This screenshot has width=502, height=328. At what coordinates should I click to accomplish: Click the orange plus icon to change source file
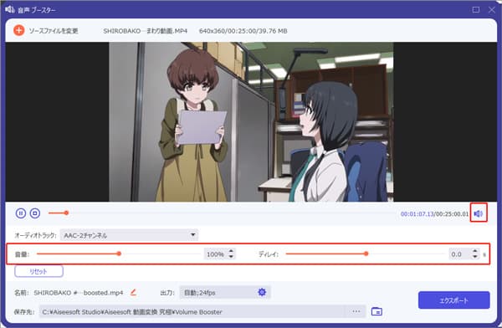click(x=19, y=30)
